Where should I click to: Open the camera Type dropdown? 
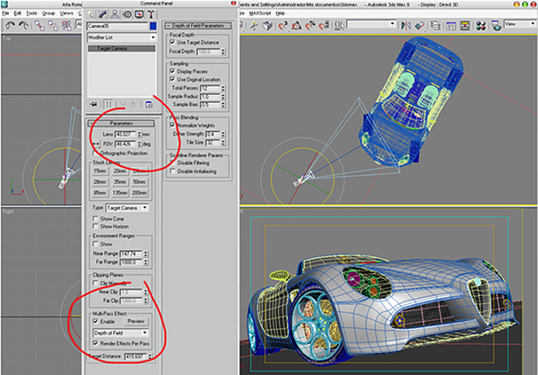pos(127,208)
